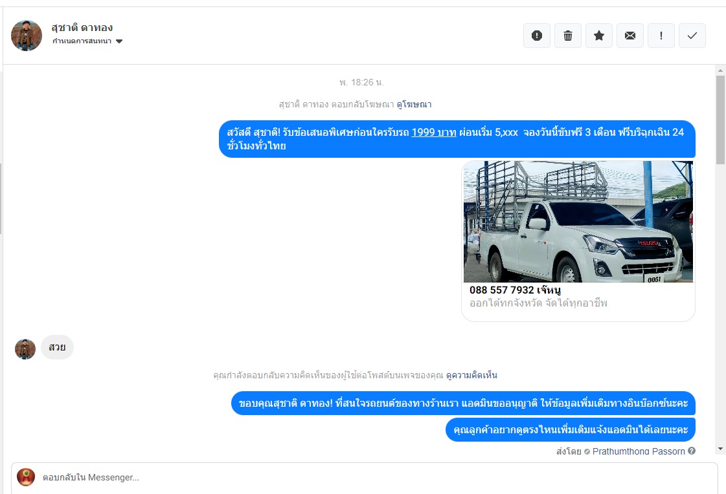Mark conversation done with checkmark
Screen dimensions: 726x494
tap(692, 36)
